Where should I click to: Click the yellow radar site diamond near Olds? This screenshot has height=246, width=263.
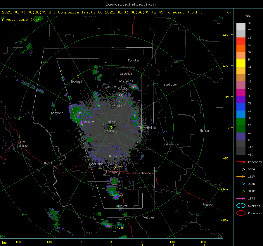[x=111, y=128]
